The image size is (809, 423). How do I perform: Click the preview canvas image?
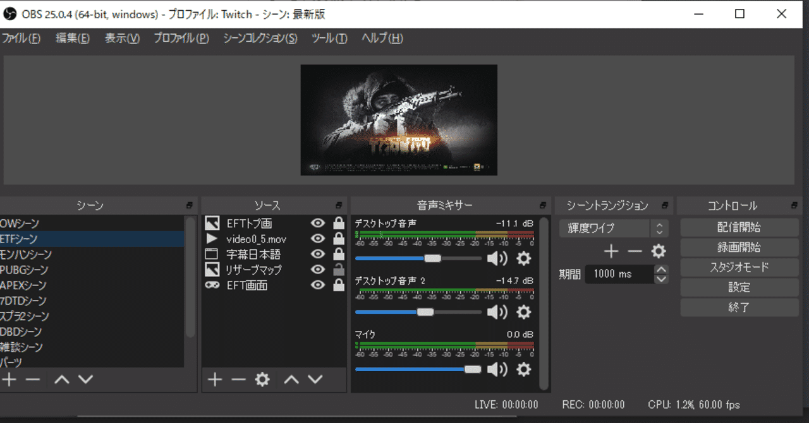(x=399, y=120)
